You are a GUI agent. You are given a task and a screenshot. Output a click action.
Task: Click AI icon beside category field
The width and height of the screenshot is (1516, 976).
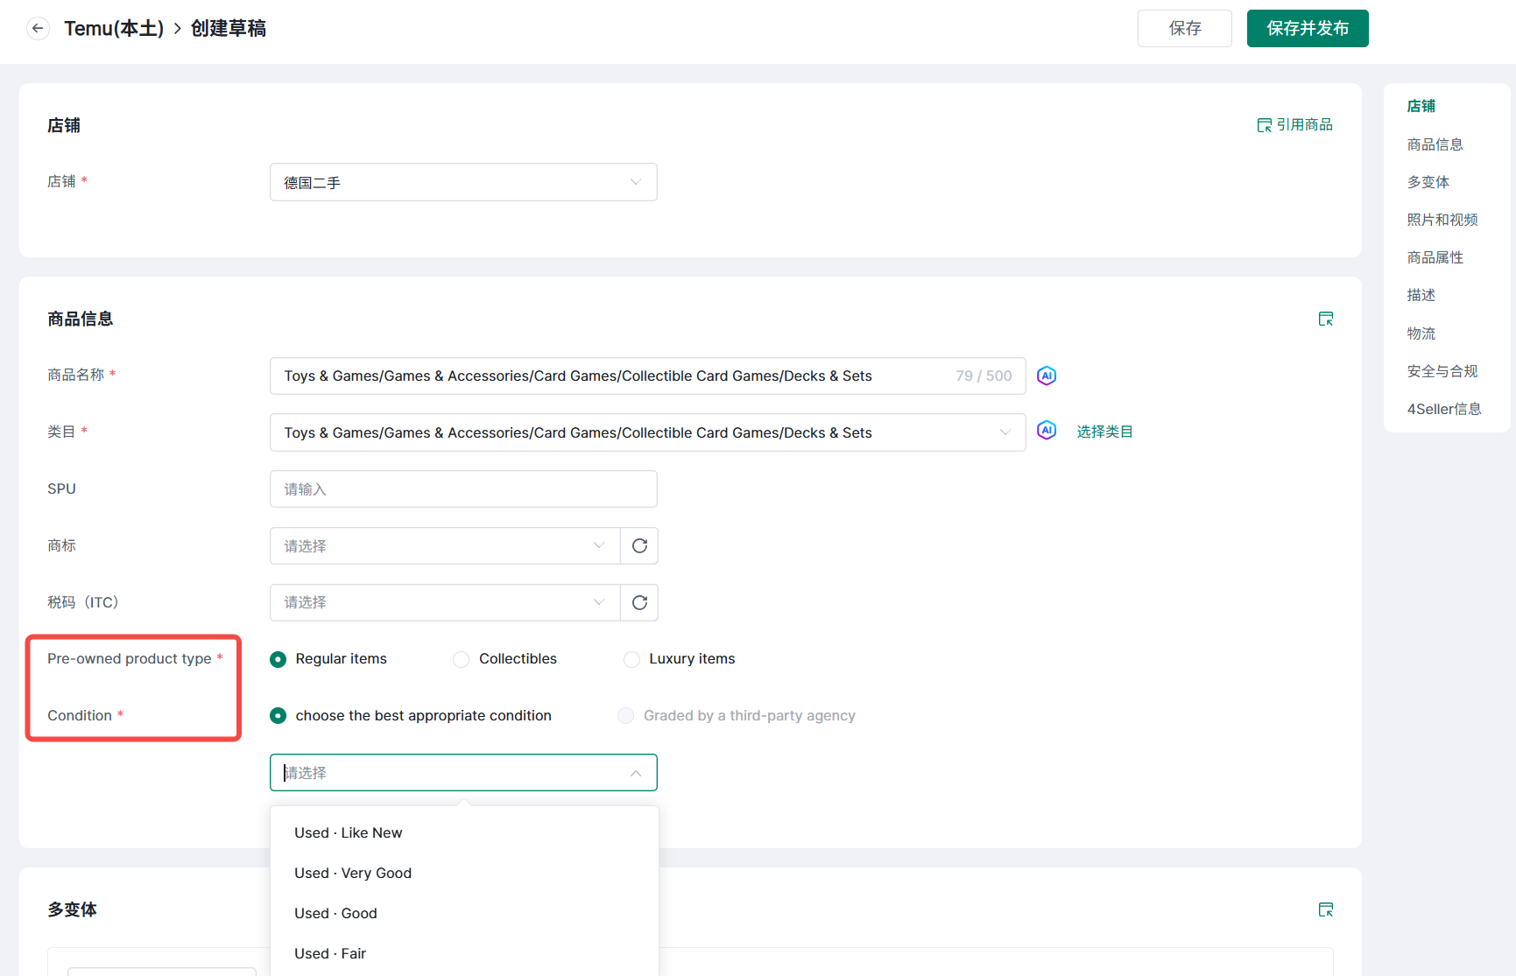1046,431
